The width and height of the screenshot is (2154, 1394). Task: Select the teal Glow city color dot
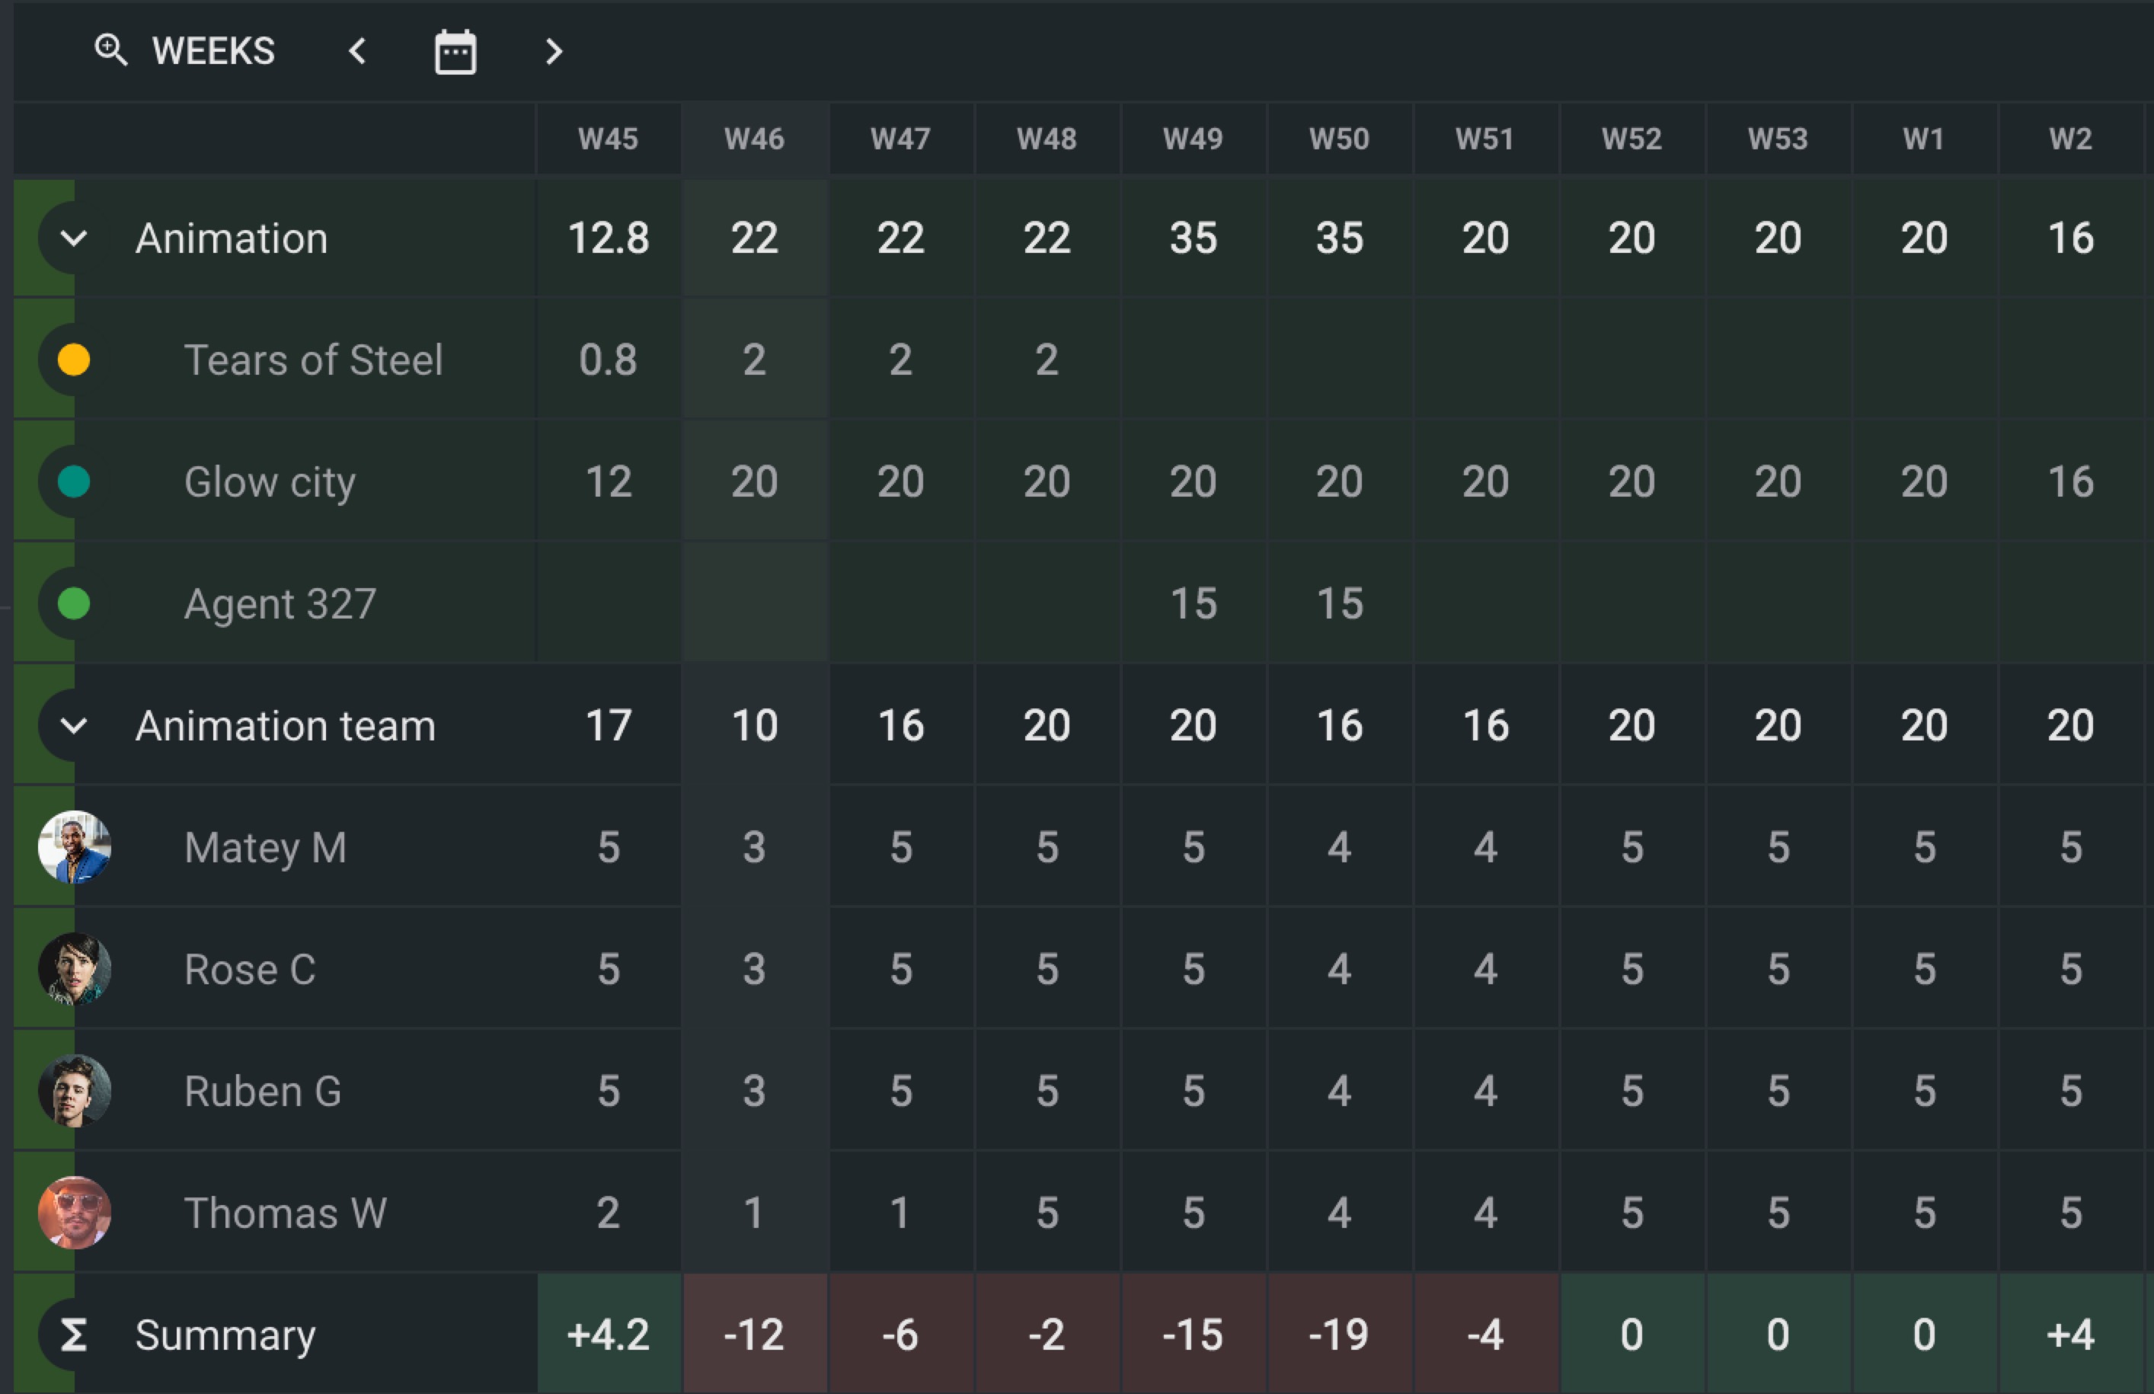point(73,481)
